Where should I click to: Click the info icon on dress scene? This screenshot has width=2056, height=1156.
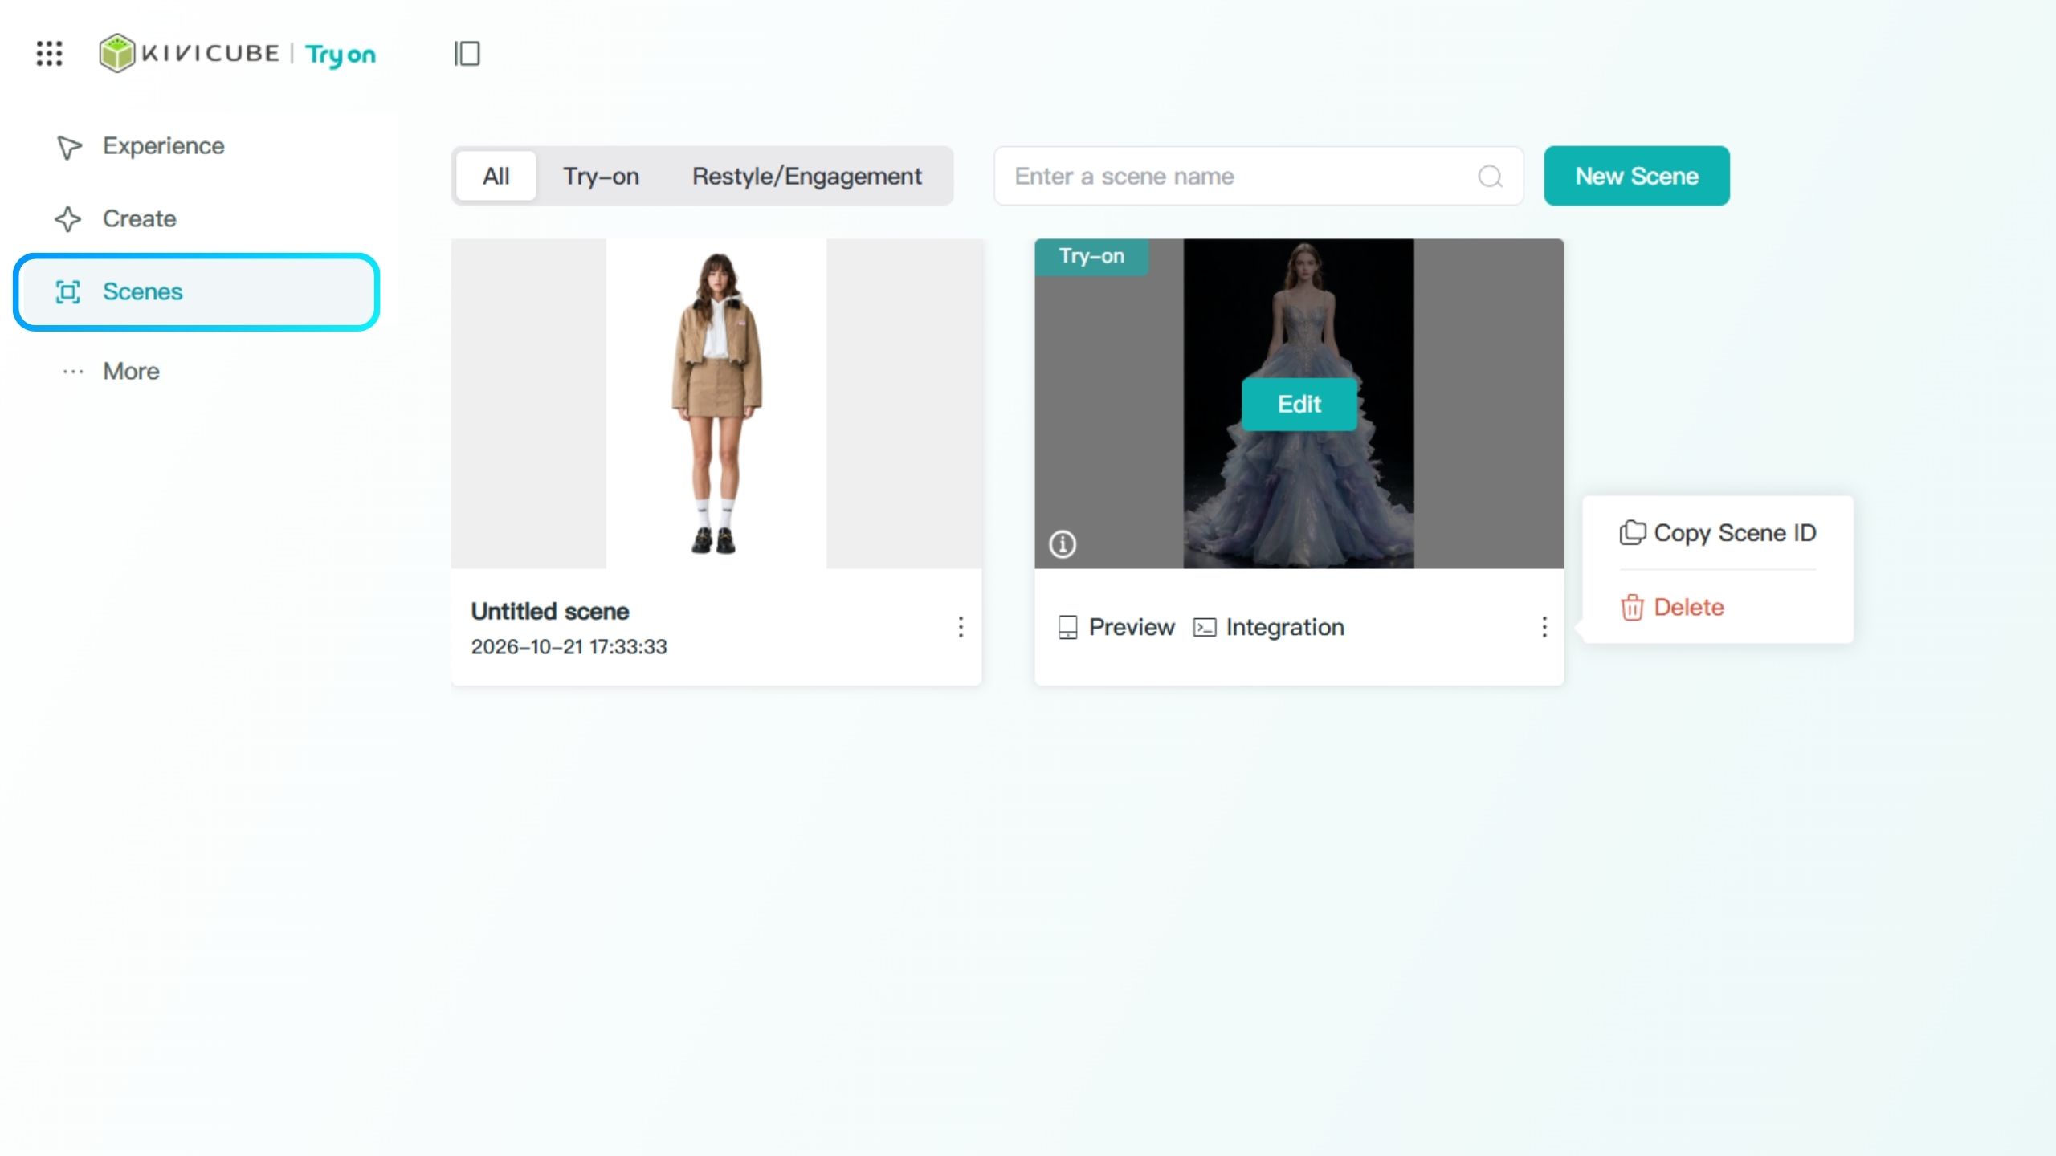[1062, 544]
